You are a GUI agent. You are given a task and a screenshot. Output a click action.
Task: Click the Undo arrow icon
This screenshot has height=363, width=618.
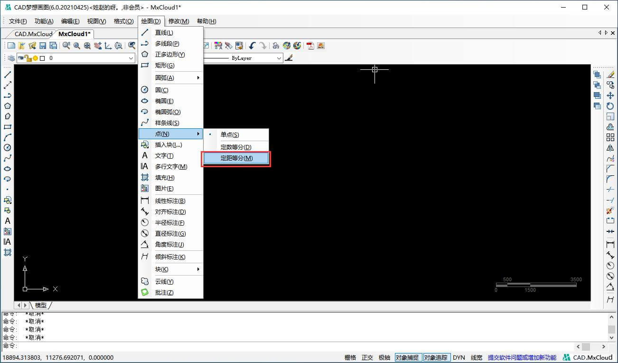tap(252, 46)
